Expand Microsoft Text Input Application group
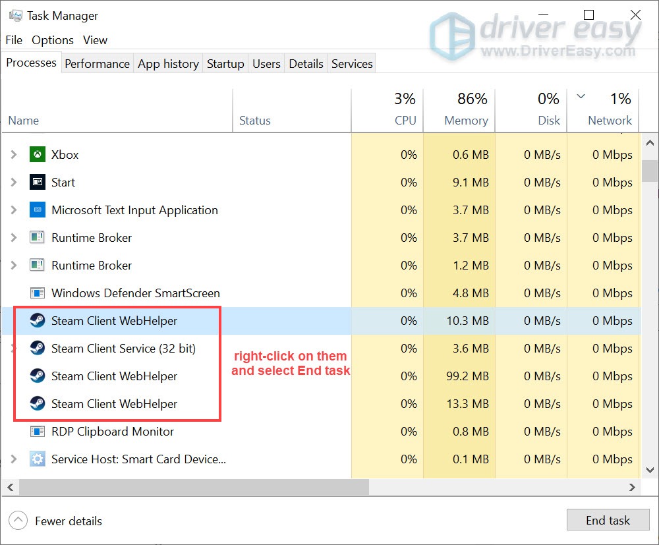This screenshot has width=659, height=545. click(13, 210)
